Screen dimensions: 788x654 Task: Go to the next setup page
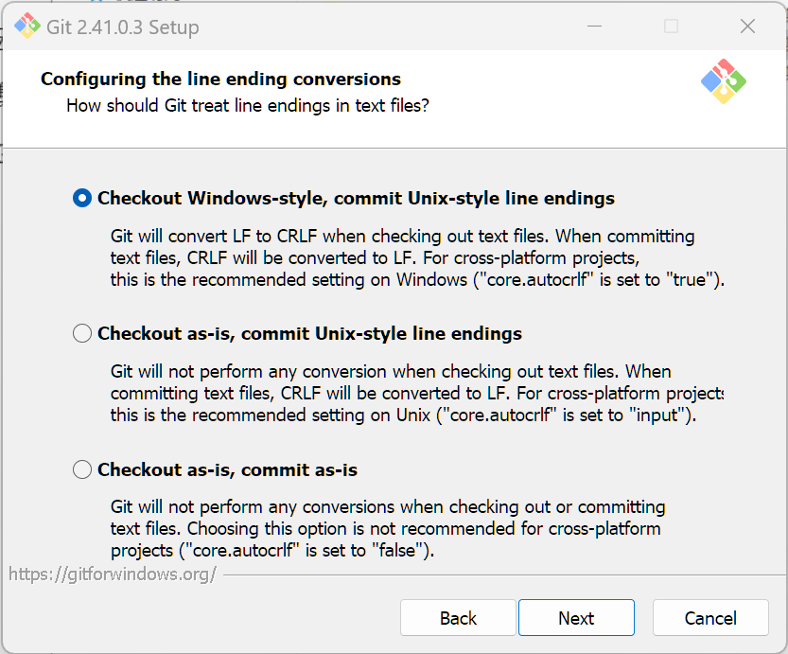(576, 618)
